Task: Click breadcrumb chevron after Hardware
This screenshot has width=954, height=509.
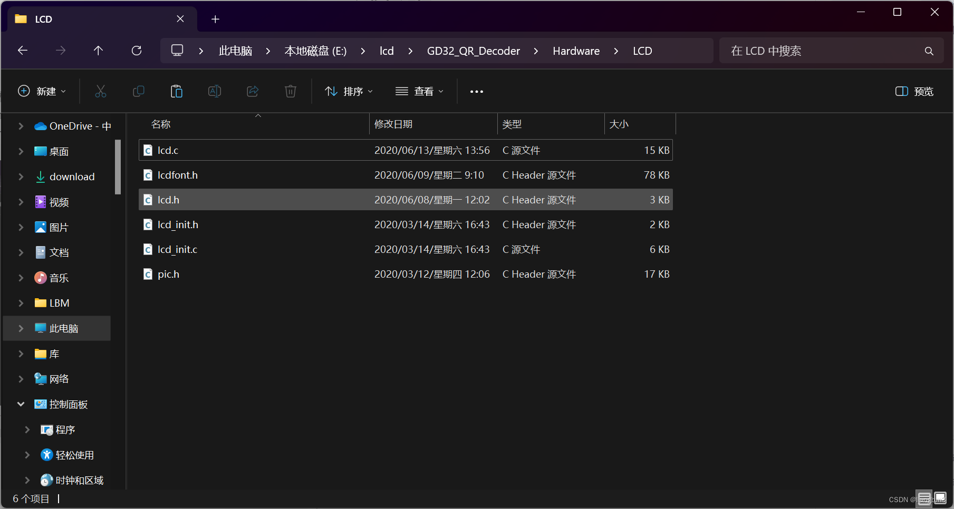Action: pyautogui.click(x=616, y=51)
